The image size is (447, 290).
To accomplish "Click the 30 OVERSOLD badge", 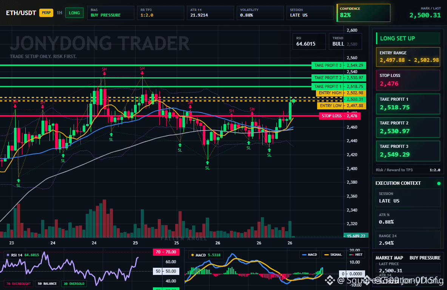I will (74, 284).
